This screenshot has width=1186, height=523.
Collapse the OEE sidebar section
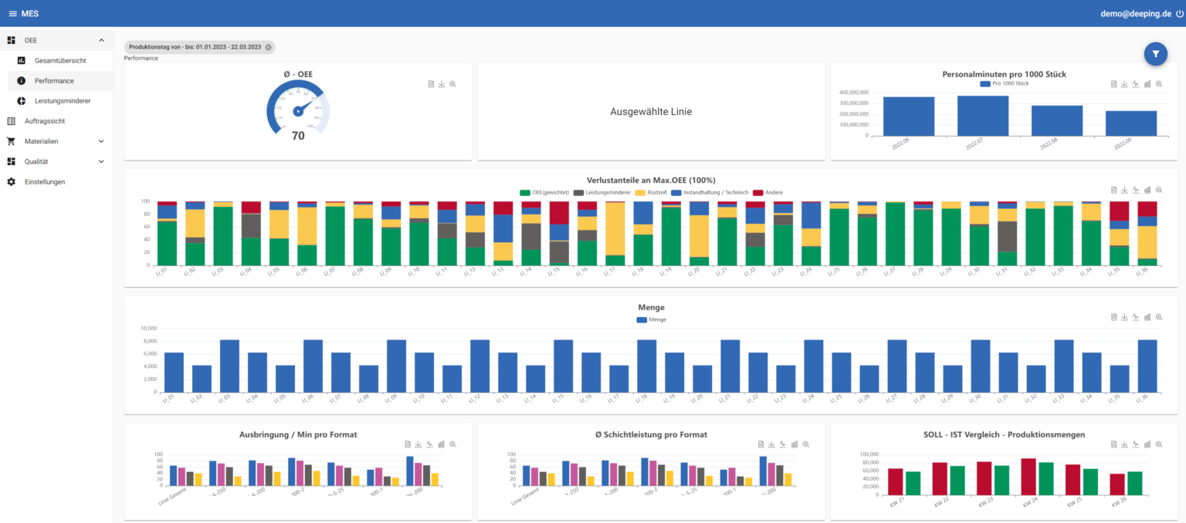point(101,40)
